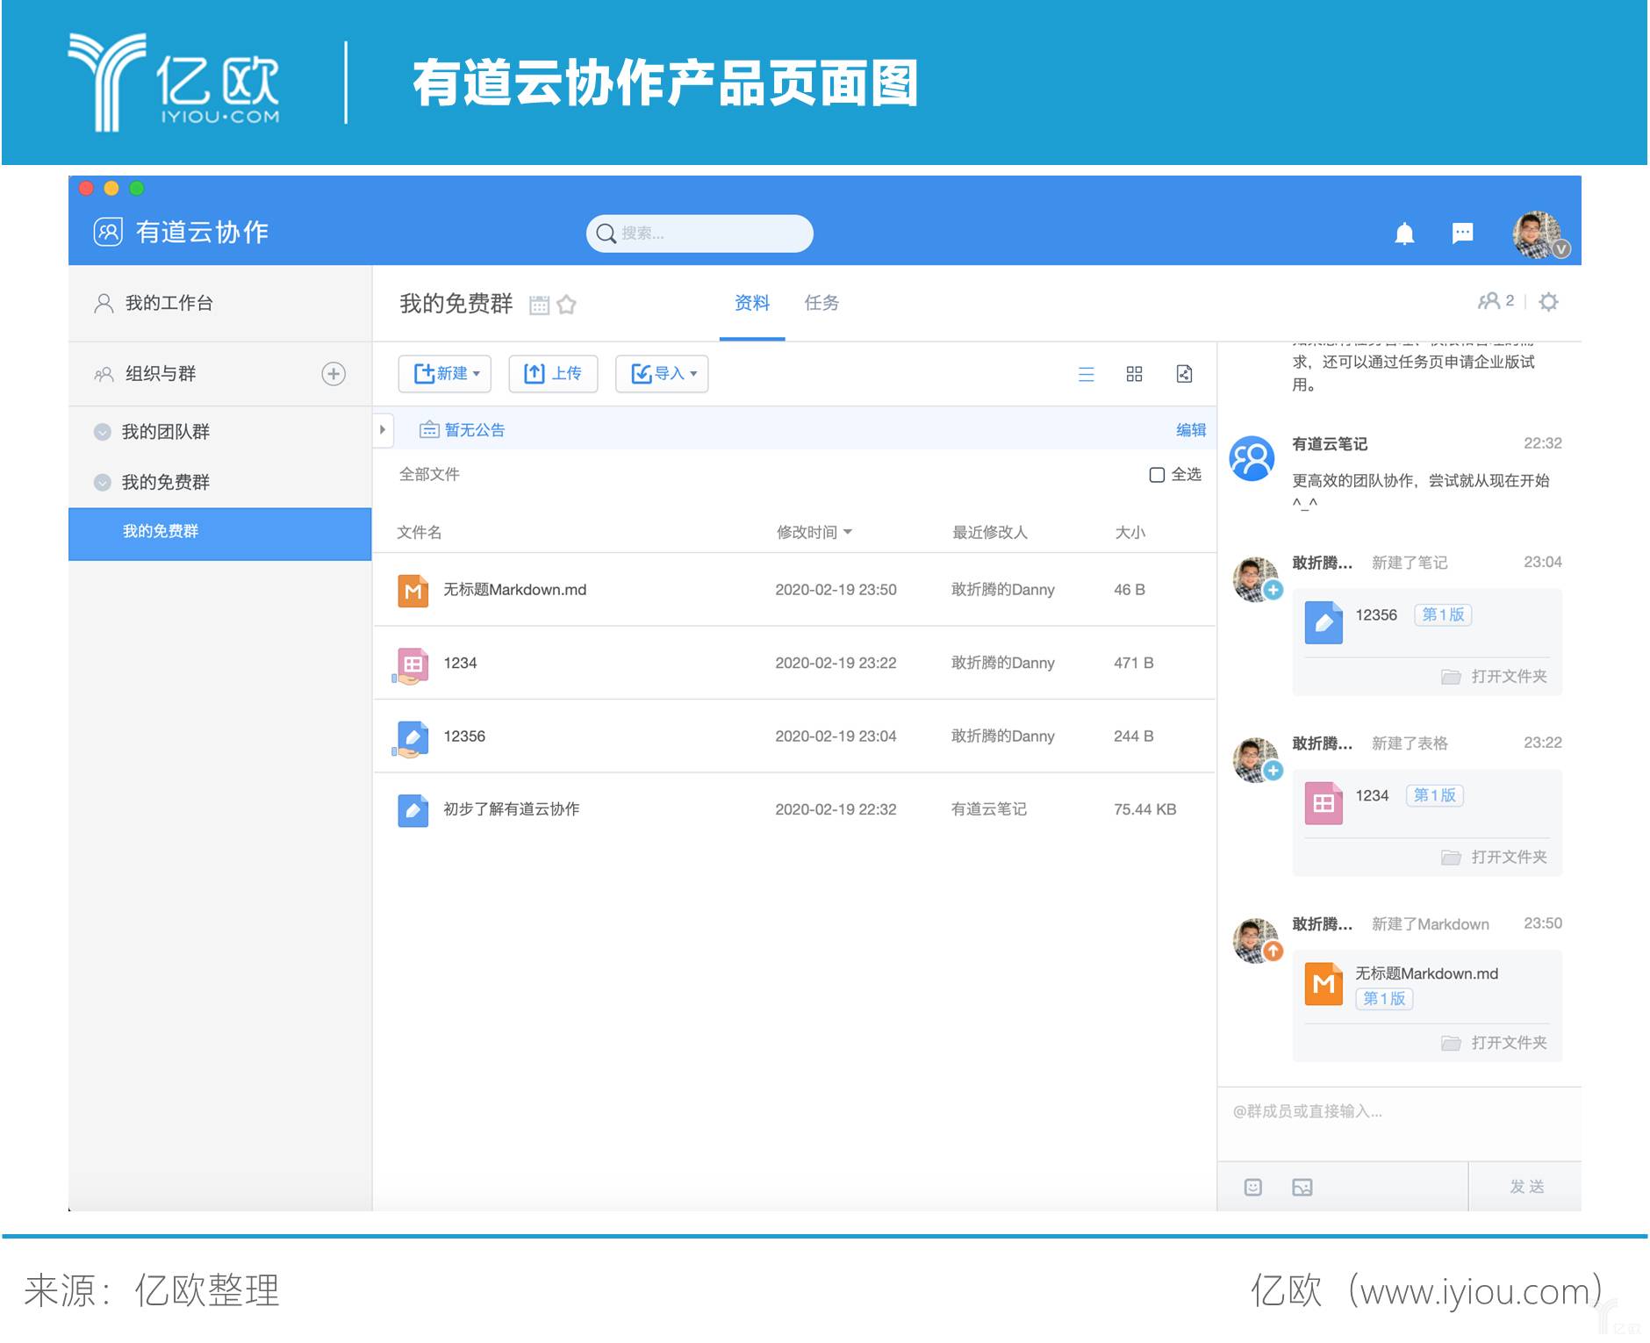
Task: Open the user profile avatar menu
Action: (1539, 234)
